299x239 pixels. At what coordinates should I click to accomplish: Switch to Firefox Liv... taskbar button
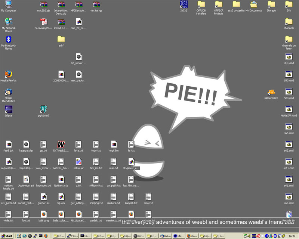click(x=192, y=236)
